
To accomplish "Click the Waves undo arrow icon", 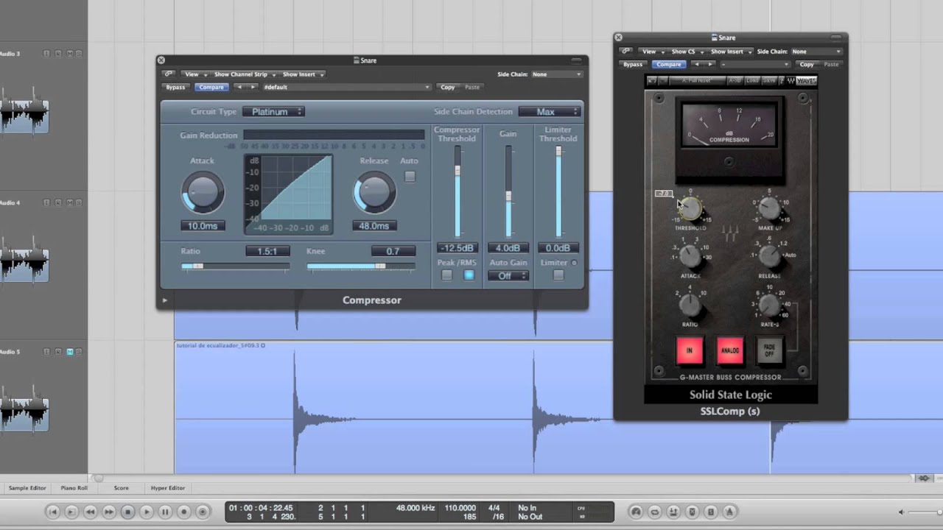I will (x=652, y=80).
